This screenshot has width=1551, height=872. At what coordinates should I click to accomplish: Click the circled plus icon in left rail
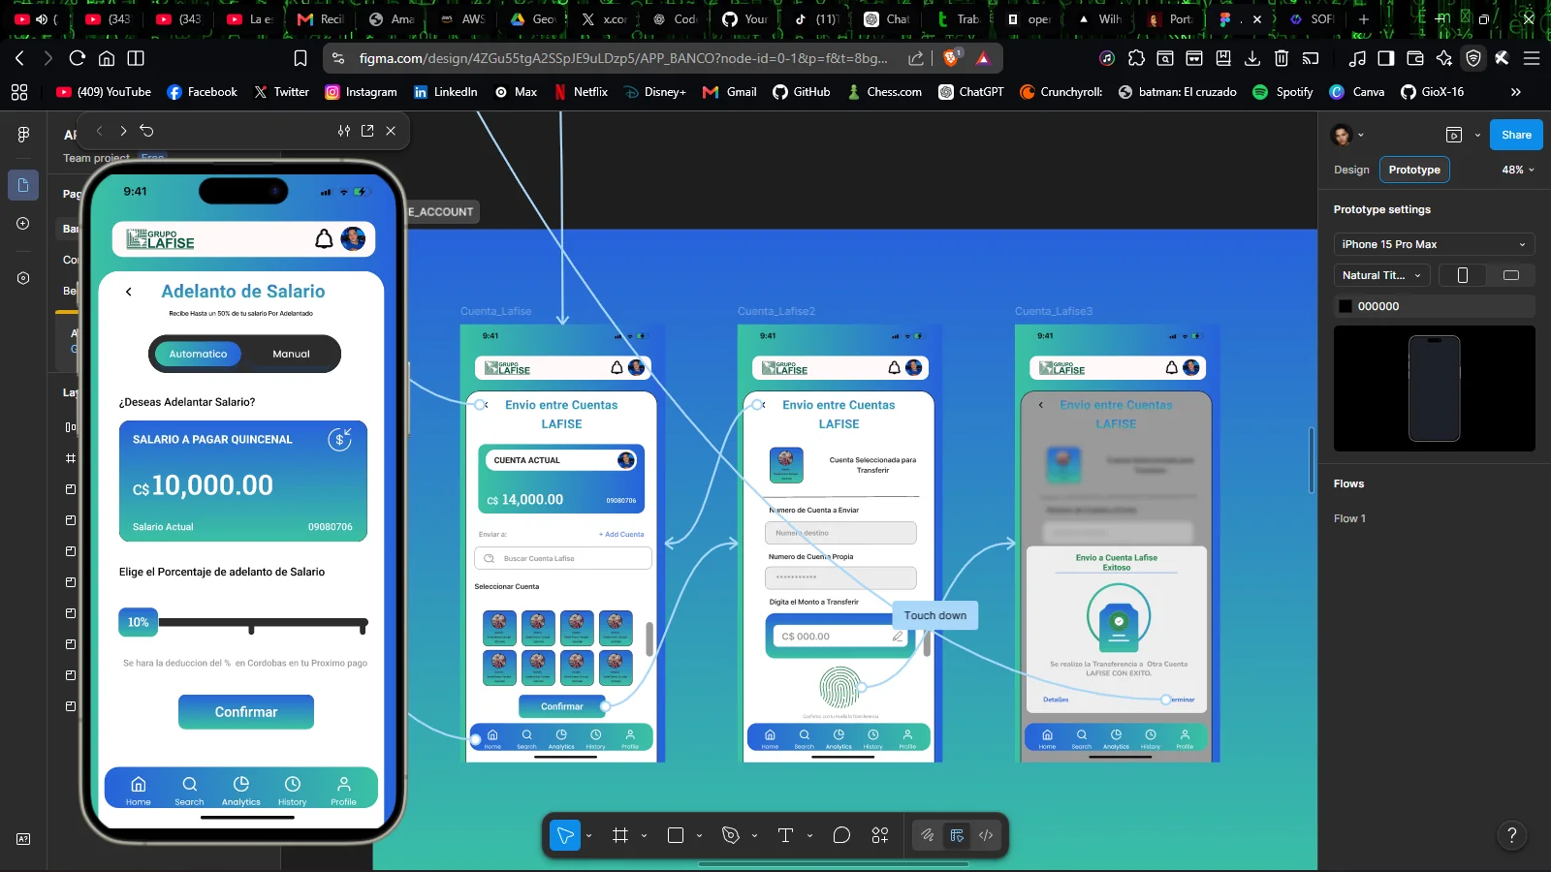(x=23, y=224)
